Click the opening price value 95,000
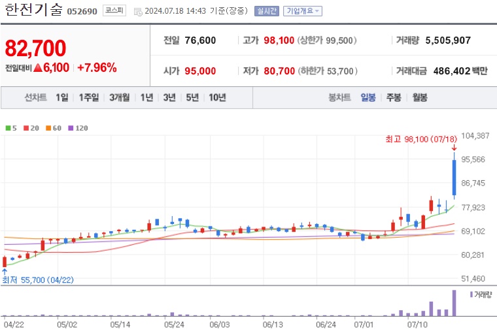Image resolution: width=497 pixels, height=333 pixels. coord(200,71)
